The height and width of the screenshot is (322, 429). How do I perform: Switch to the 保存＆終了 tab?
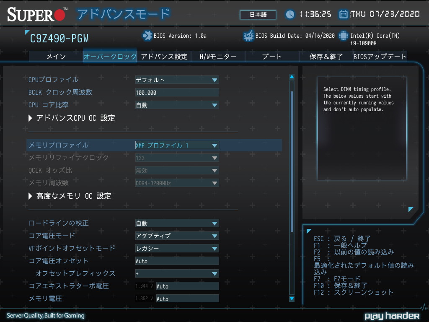point(326,57)
